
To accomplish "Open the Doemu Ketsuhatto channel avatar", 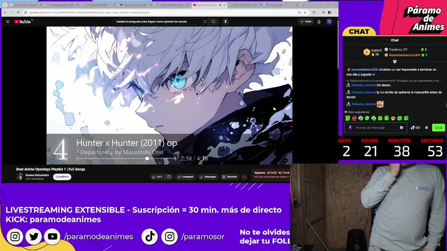I will tap(20, 177).
